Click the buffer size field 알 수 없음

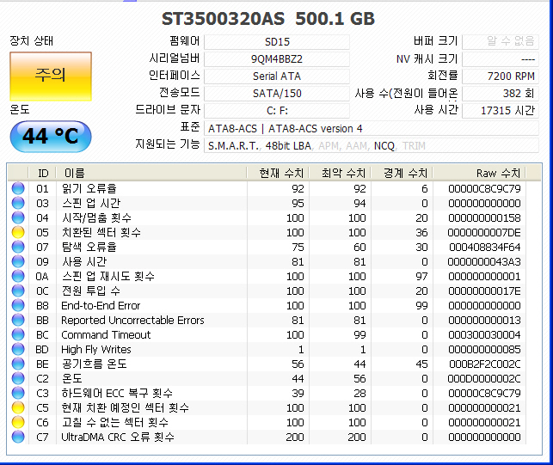pos(501,42)
